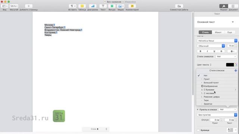
Task: Enable the Буквица drop cap checkbox
Action: 198,130
